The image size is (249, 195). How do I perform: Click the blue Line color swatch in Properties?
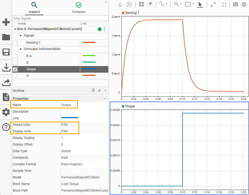[70, 118]
